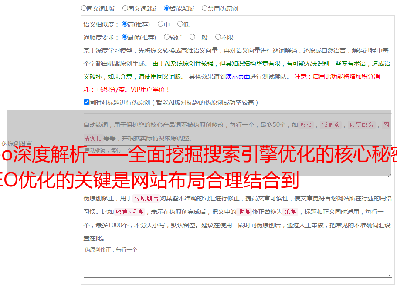Click the red 注意 warning text
The image size is (397, 286).
point(232,83)
